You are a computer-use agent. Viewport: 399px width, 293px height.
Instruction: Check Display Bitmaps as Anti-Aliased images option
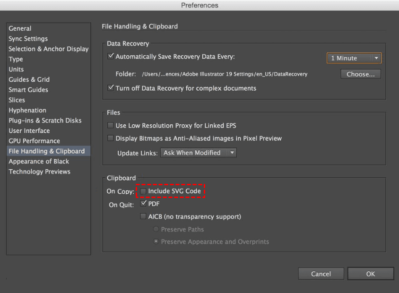coord(111,138)
